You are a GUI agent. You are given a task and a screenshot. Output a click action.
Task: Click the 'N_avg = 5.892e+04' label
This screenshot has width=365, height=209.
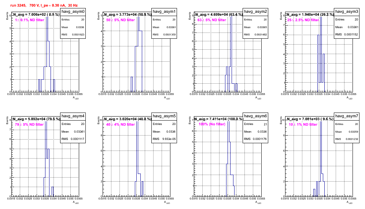(x=36, y=119)
